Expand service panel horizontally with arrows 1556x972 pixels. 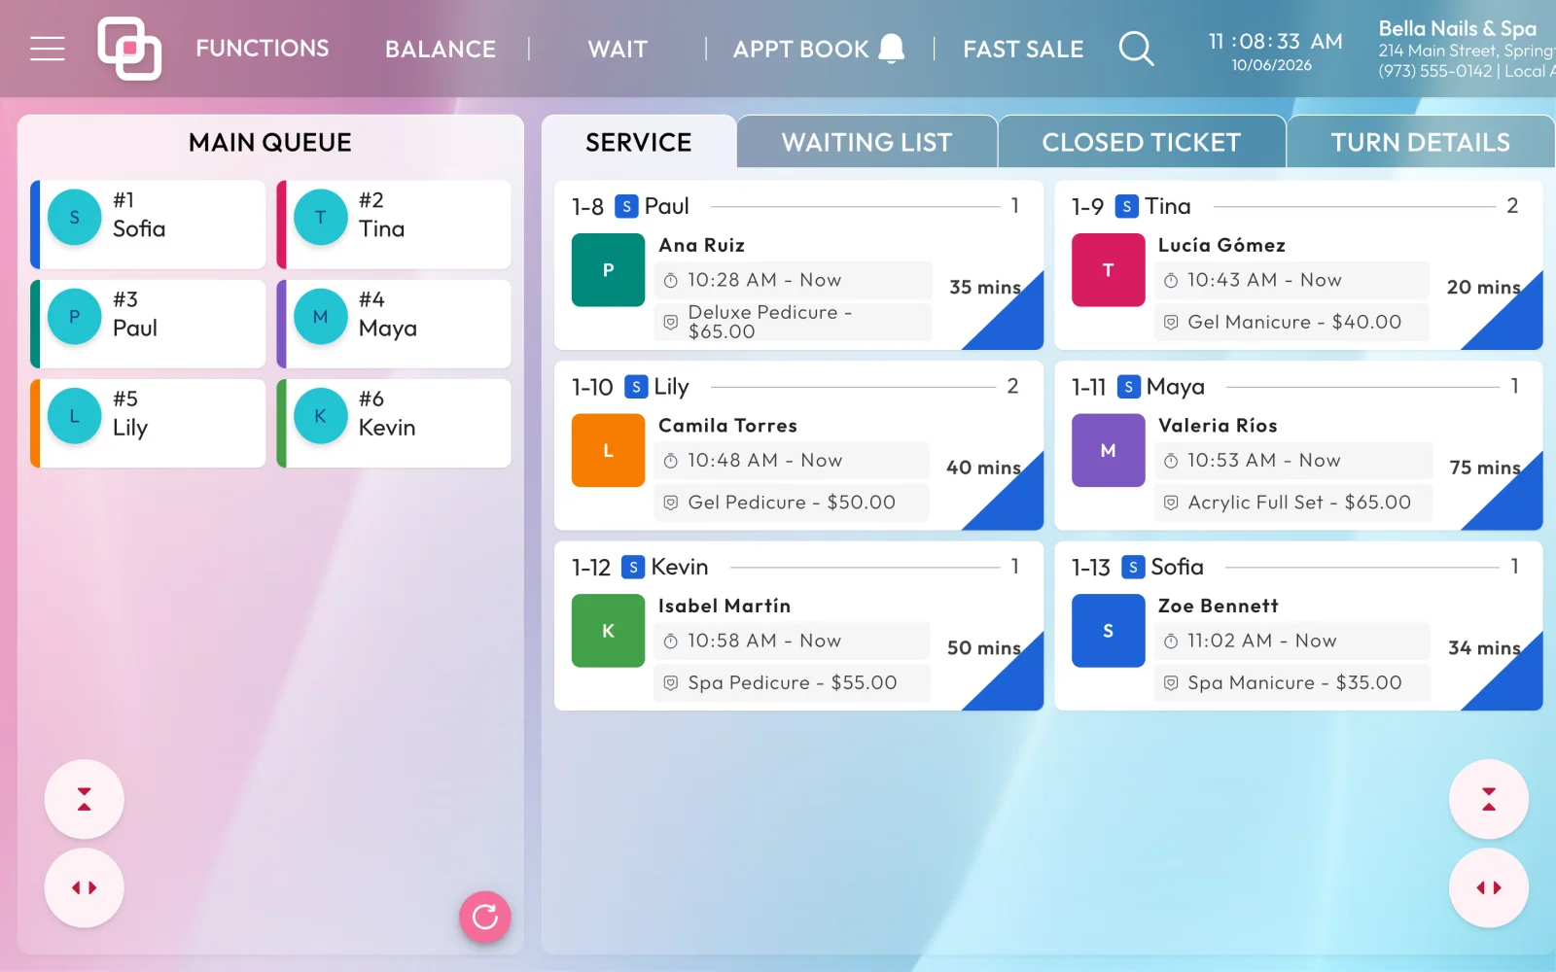pos(1489,887)
